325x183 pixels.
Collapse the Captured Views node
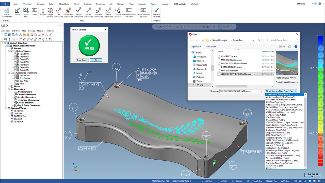[x=5, y=108]
